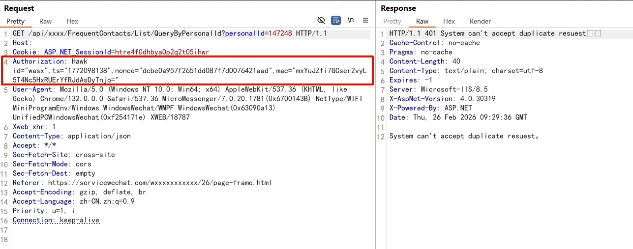
Task: Switch to the Request Pretty tab
Action: coord(15,21)
